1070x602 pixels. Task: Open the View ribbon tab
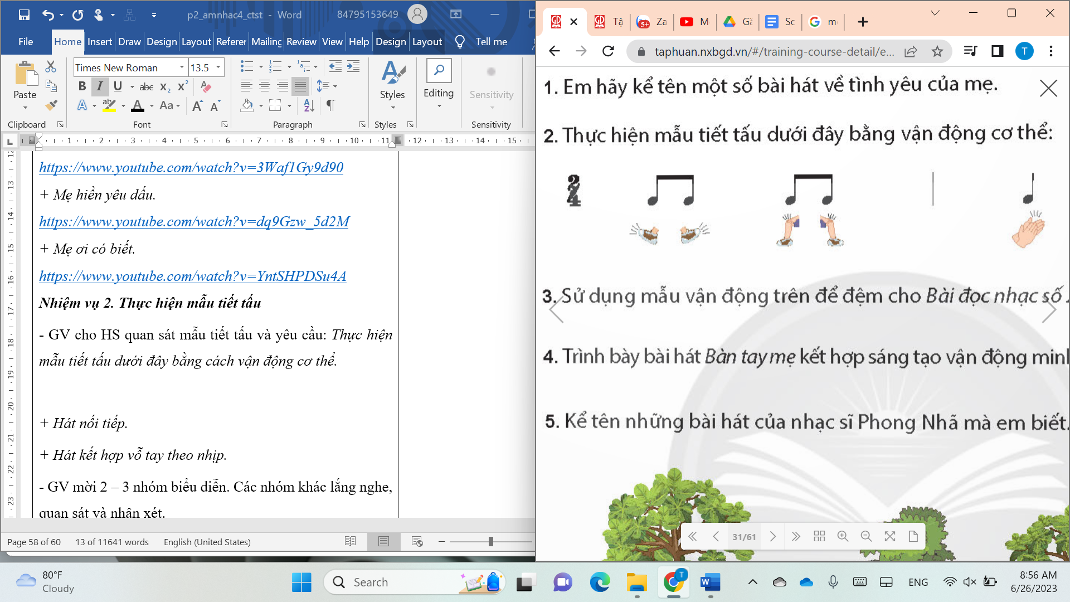(332, 42)
